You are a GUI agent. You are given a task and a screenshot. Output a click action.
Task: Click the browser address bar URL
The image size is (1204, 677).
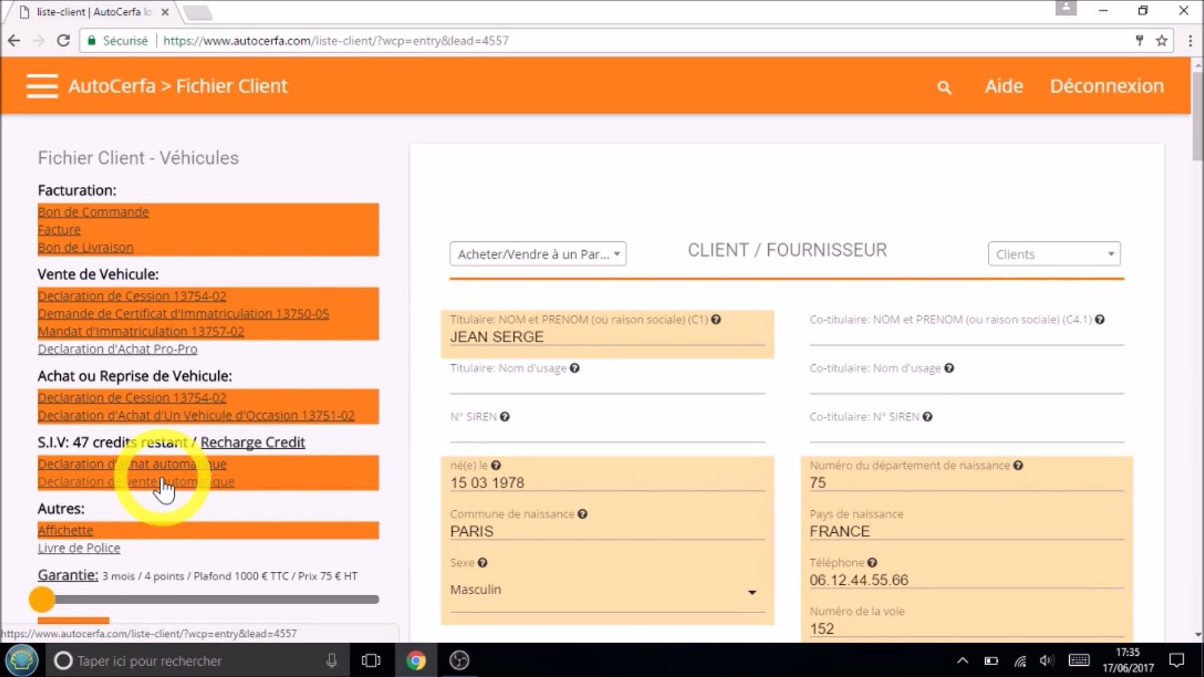335,41
